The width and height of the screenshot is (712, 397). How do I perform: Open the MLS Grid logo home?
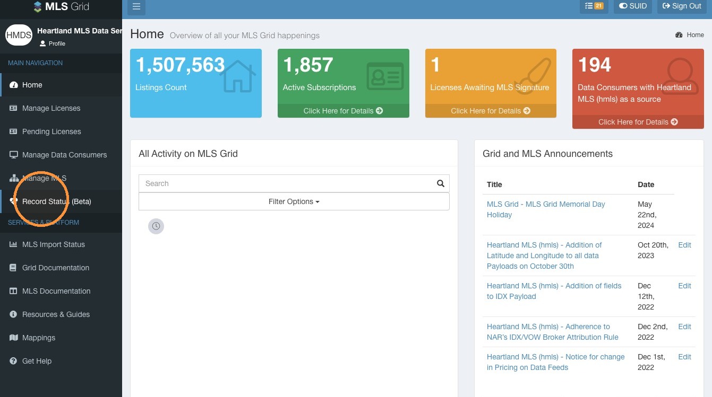(61, 7)
